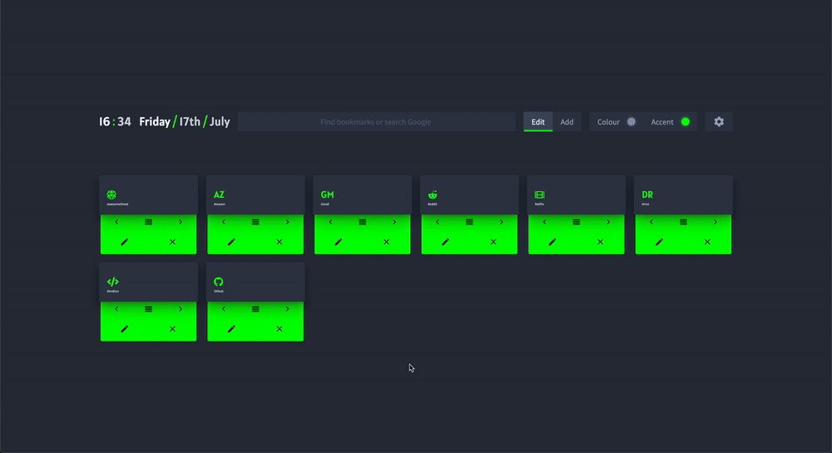
Task: Open the Netflix bookmark tile
Action: click(x=577, y=195)
